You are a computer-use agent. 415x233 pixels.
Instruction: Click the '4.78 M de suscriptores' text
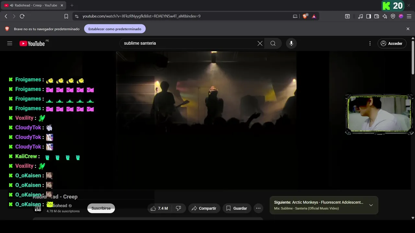pos(63,211)
